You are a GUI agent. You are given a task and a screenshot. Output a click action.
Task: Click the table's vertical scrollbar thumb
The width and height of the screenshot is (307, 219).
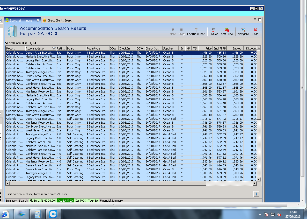259,85
